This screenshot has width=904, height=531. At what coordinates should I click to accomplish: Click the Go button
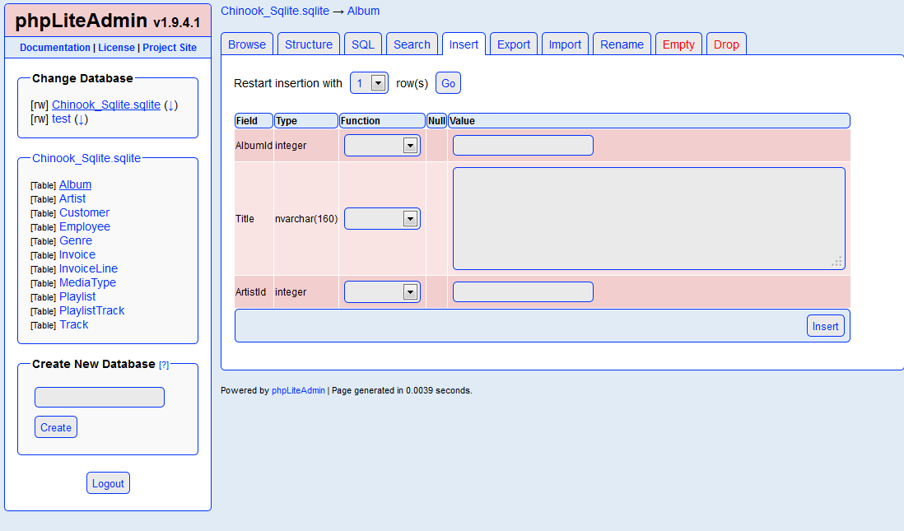pos(448,84)
